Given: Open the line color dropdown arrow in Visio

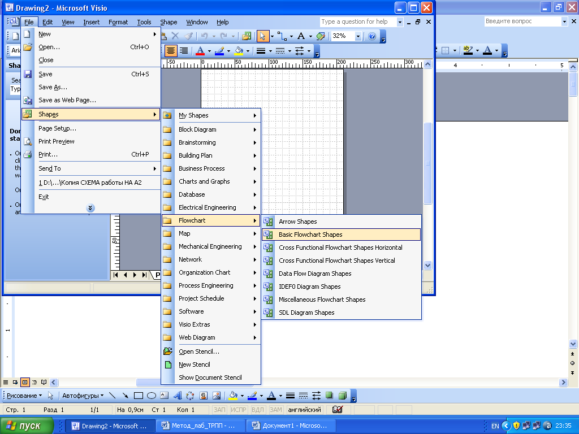Looking at the screenshot, I should [228, 51].
